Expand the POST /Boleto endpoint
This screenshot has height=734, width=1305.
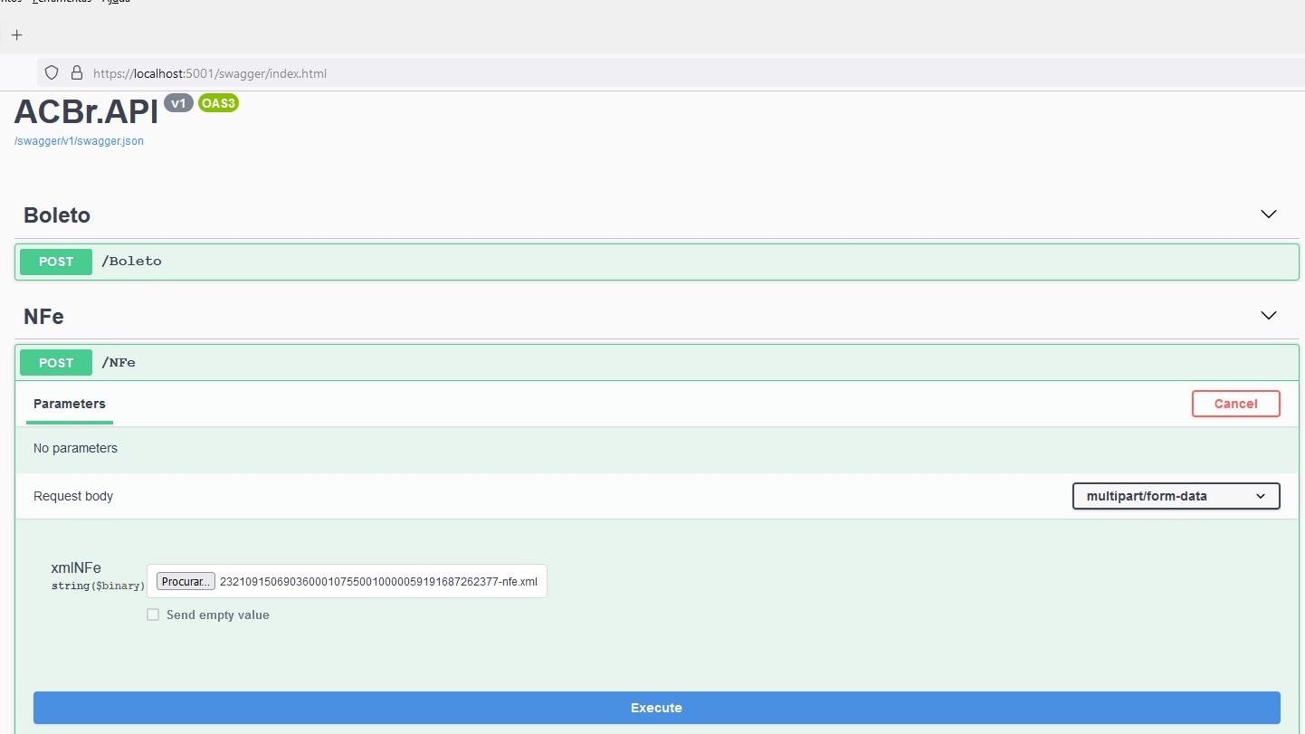tap(657, 262)
